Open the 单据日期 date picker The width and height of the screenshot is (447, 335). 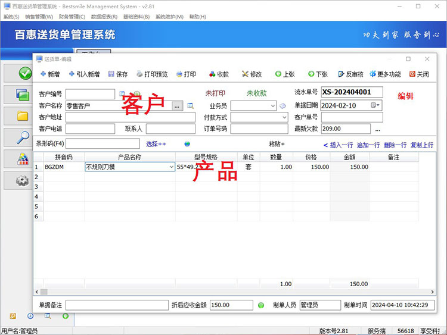point(375,105)
